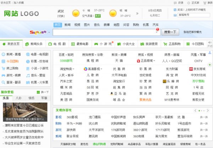Toggle the sound speaker 开启 control
The image size is (213, 148).
point(210,44)
